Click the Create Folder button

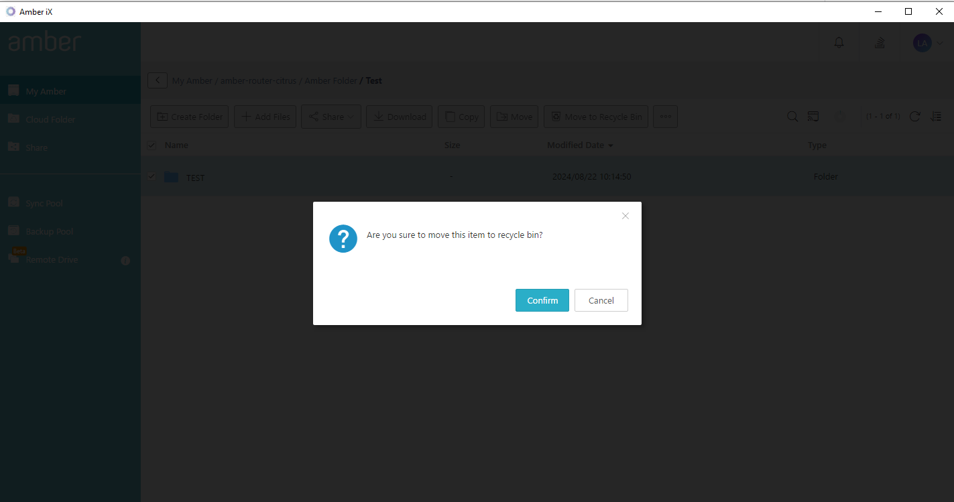click(x=190, y=117)
